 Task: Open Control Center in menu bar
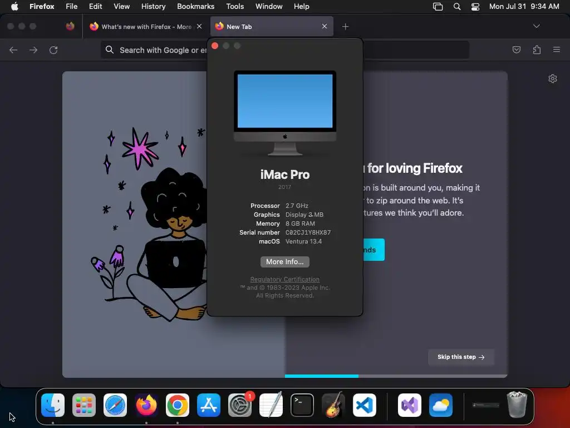pos(475,7)
